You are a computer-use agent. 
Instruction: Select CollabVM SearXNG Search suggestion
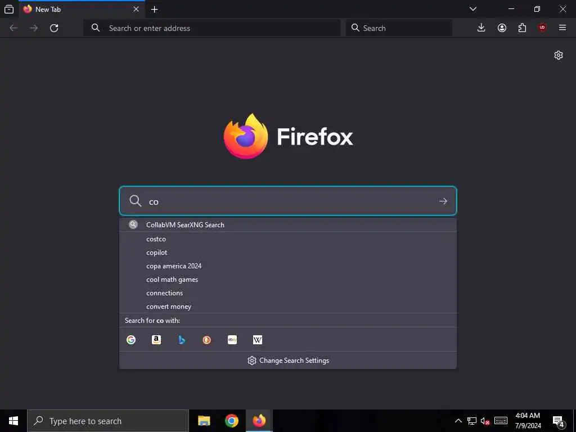pyautogui.click(x=287, y=225)
